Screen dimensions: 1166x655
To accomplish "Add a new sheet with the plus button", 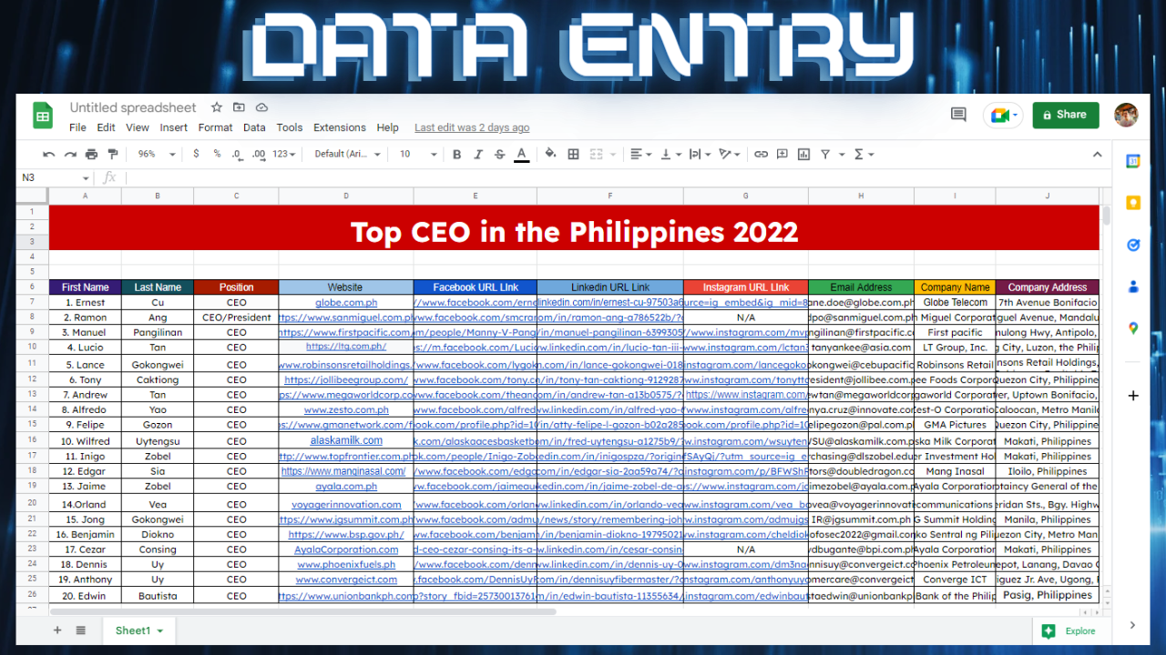I will 57,630.
